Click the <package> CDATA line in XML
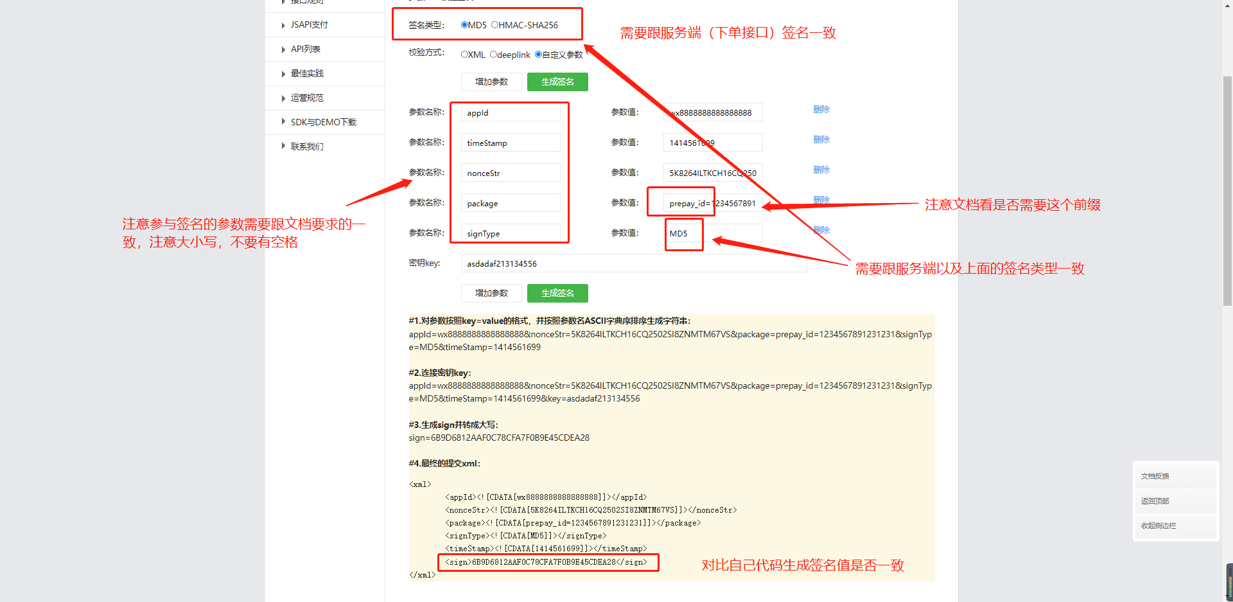The image size is (1233, 602). point(573,523)
